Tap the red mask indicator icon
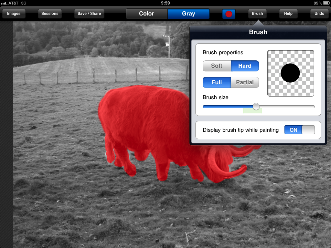Viewport: 331px width, 248px height. [229, 14]
